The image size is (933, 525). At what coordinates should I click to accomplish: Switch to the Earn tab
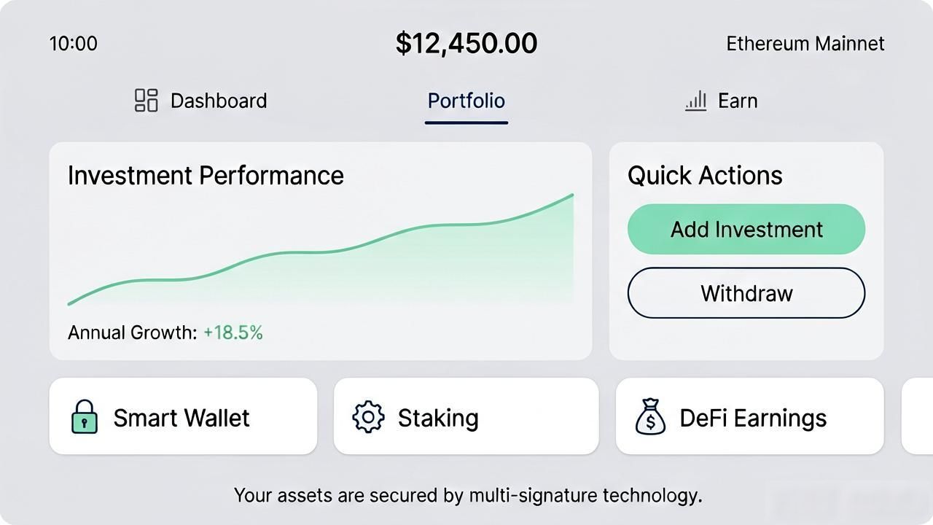pos(722,101)
